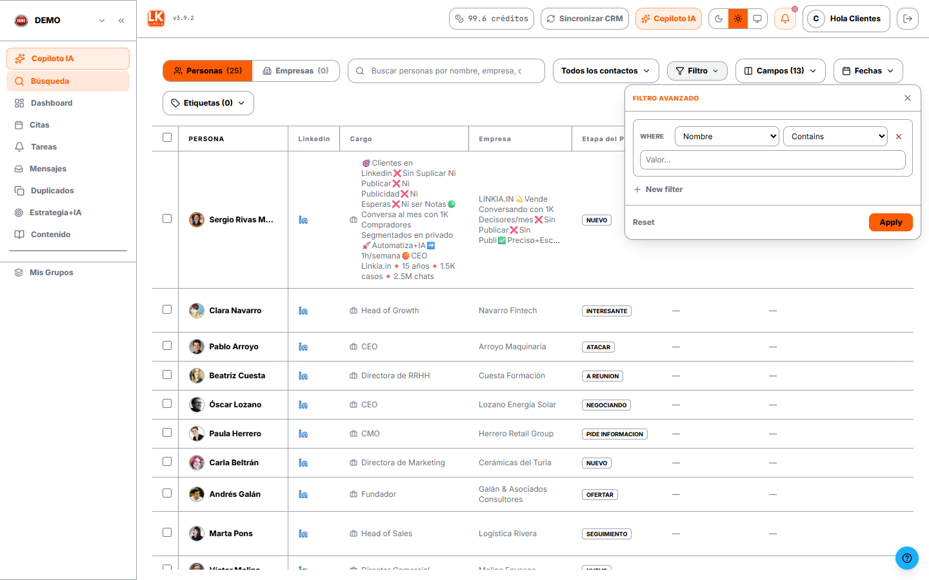Focus the Valor filter input
Image resolution: width=929 pixels, height=580 pixels.
point(773,160)
